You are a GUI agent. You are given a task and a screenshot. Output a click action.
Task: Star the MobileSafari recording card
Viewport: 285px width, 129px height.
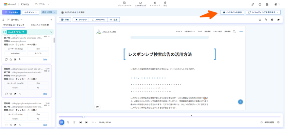click(11, 59)
